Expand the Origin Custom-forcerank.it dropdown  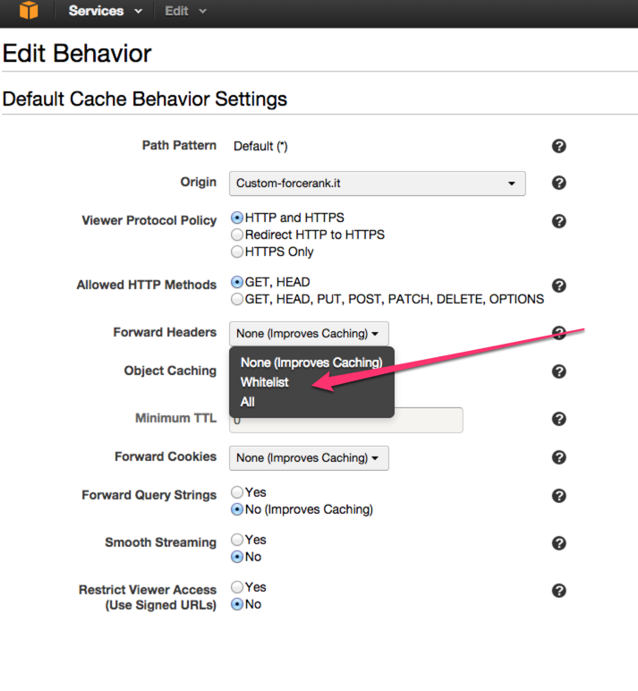tap(377, 183)
